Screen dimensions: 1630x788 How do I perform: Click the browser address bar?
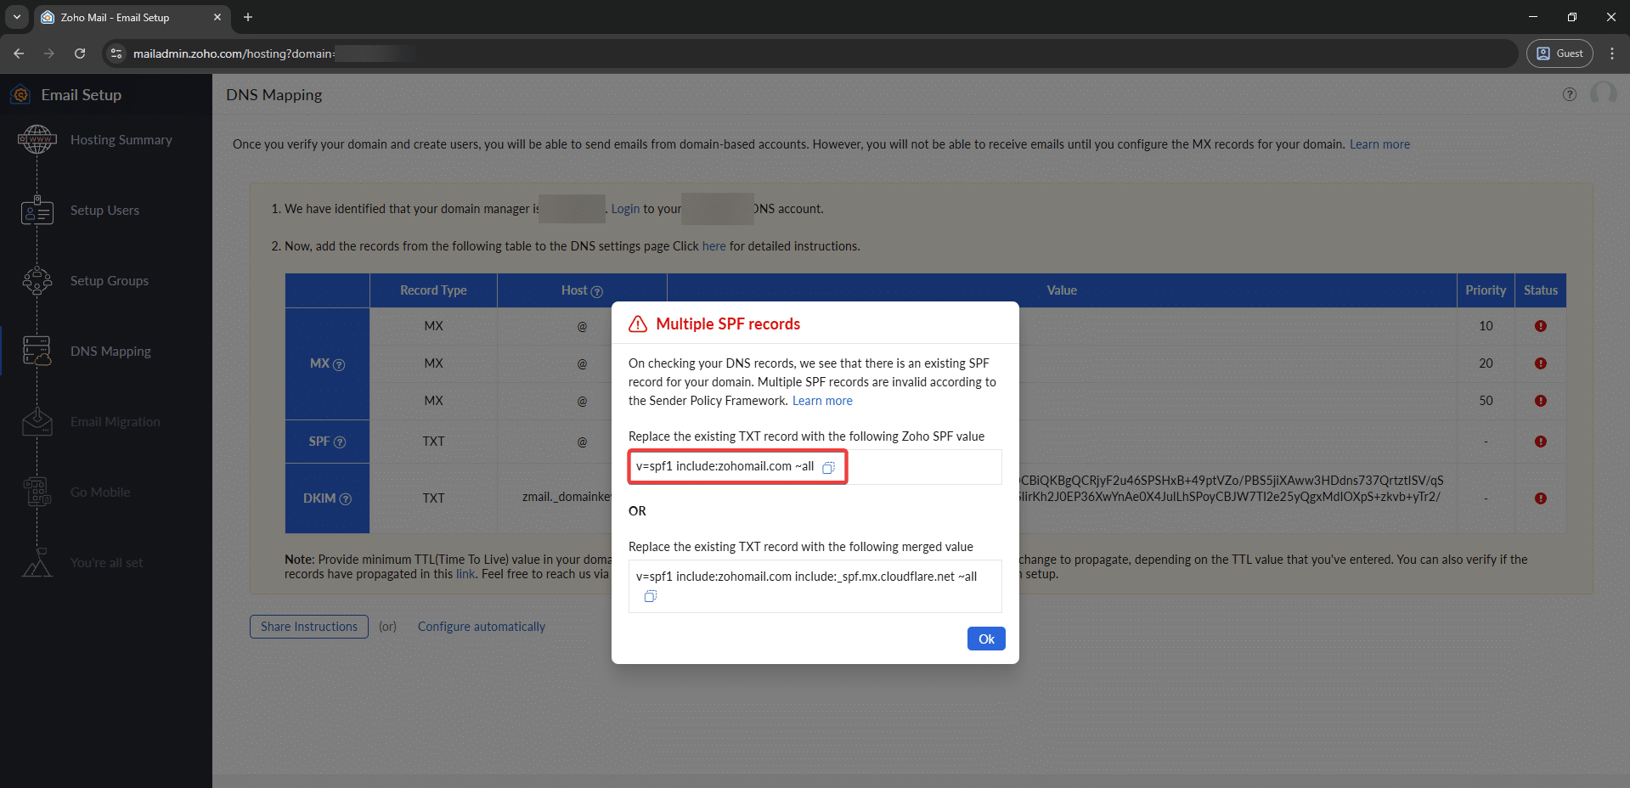click(x=764, y=53)
